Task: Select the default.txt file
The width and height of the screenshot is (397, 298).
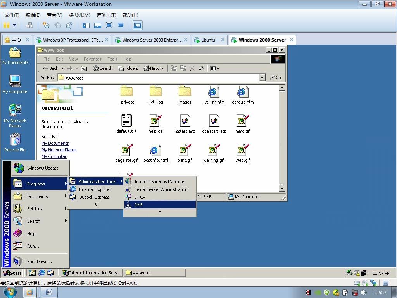Action: pyautogui.click(x=126, y=124)
